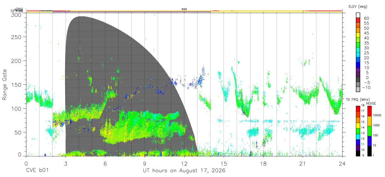Click the '100' label on NOISE scale
385x177 pixels.
coord(376,135)
